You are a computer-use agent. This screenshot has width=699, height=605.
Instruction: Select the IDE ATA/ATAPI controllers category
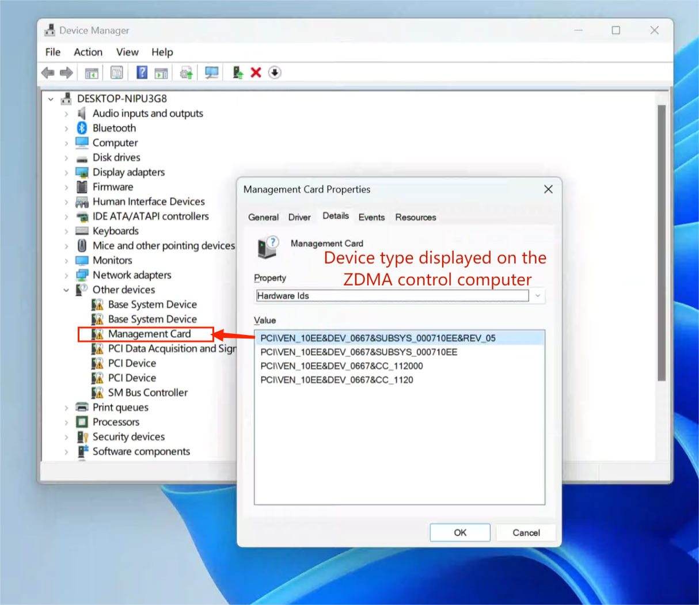point(151,216)
